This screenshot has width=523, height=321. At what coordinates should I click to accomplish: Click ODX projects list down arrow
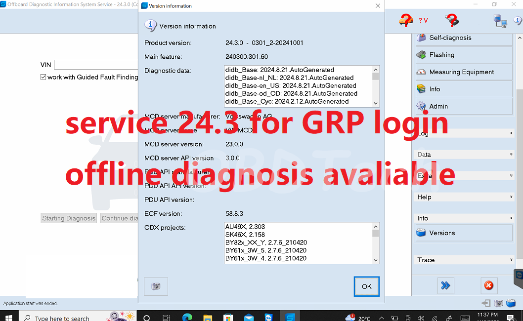376,260
